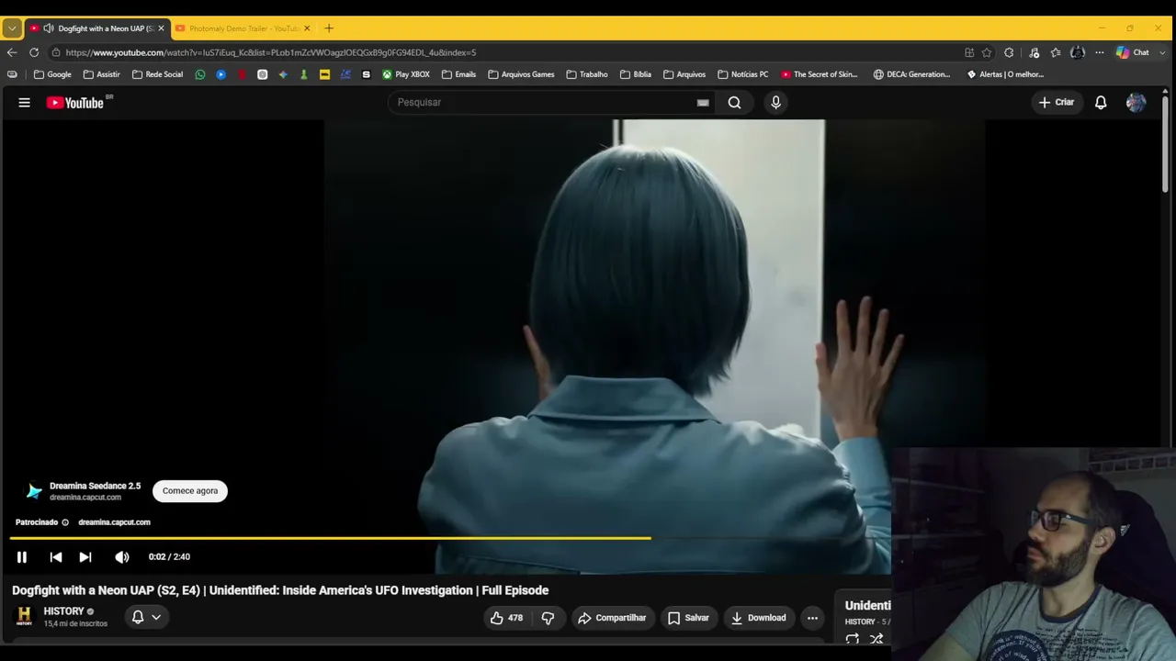
Task: Dislike the video
Action: tap(548, 618)
